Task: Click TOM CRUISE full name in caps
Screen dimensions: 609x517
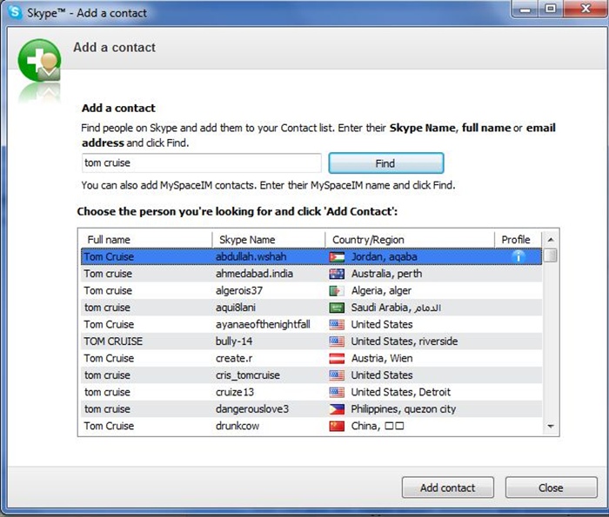Action: tap(113, 341)
